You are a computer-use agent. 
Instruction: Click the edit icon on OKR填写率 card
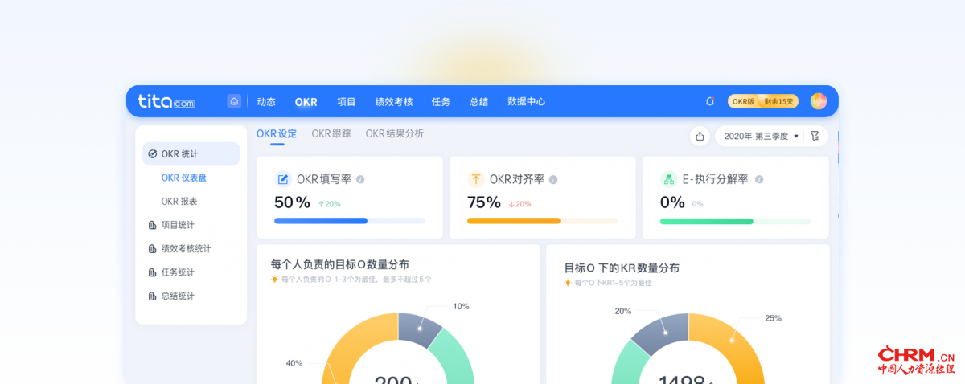click(x=283, y=179)
